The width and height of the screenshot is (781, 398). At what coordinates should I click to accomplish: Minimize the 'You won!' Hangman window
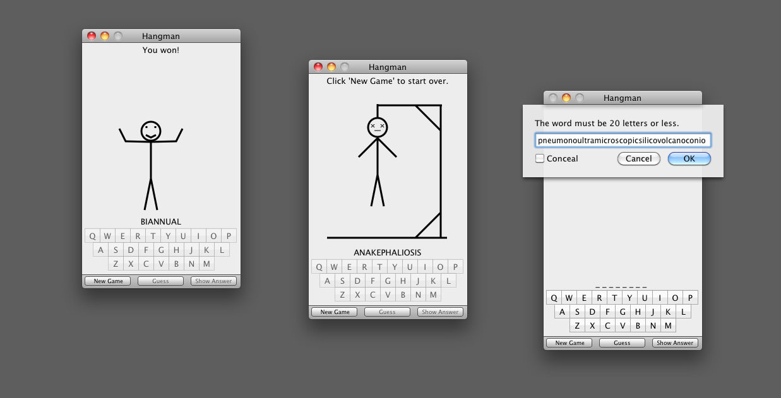[x=105, y=36]
